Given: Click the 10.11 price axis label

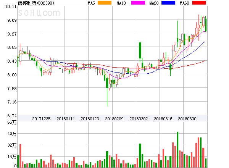Looking at the screenshot, I should (11, 6).
